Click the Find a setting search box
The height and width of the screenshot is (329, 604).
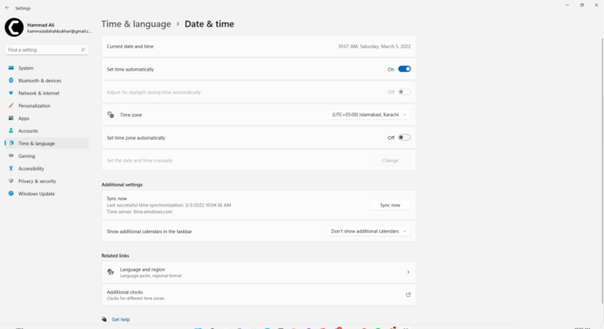(x=46, y=49)
